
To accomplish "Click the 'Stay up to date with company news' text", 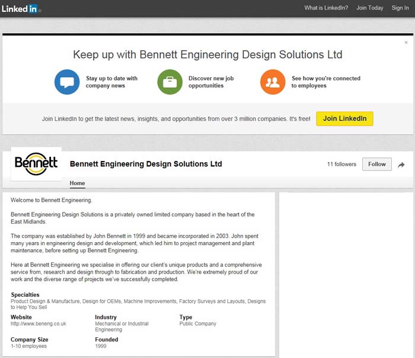I will point(111,82).
